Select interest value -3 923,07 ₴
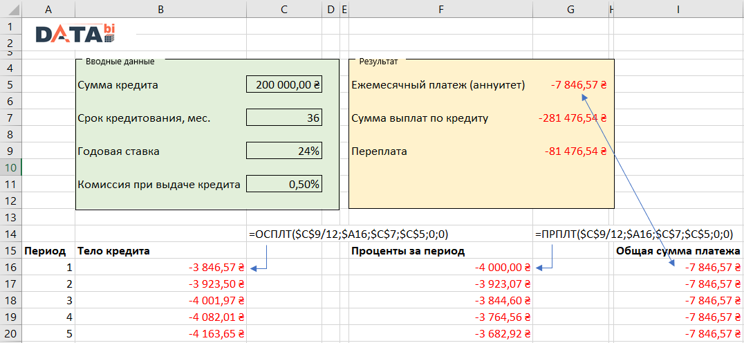Screen dimensions: 744x343 [x=441, y=284]
